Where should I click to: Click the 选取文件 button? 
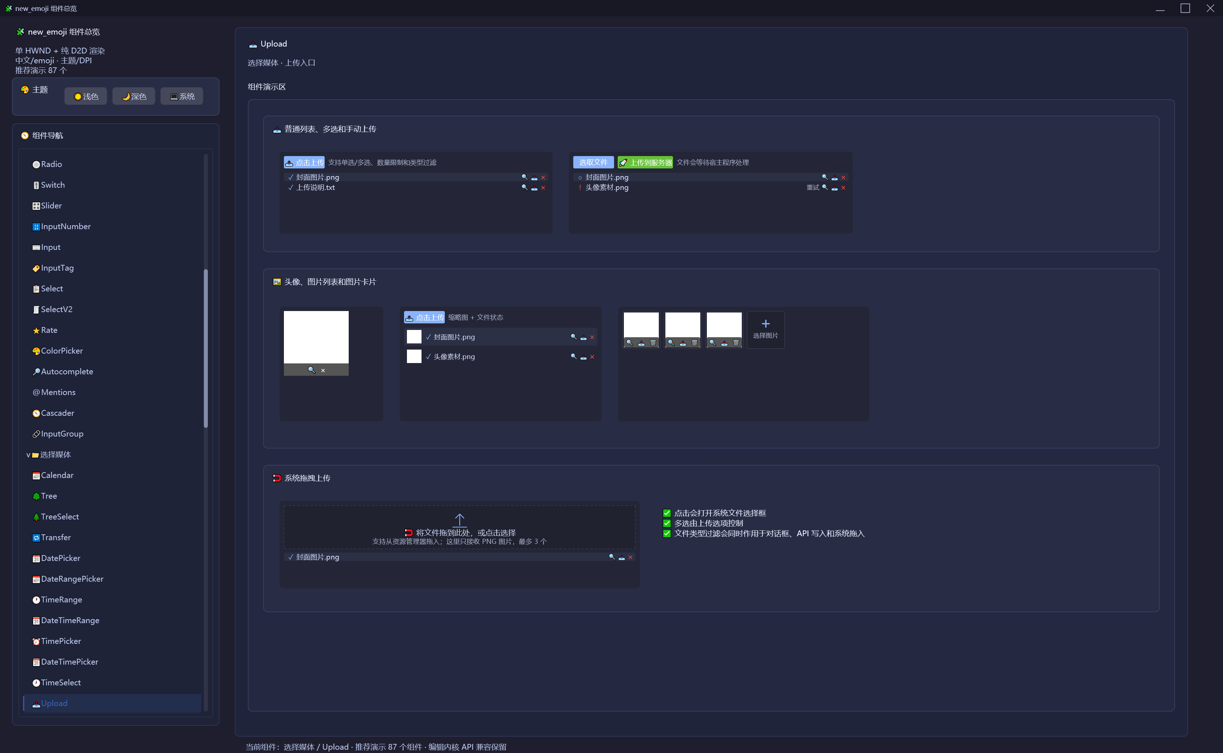(x=593, y=162)
